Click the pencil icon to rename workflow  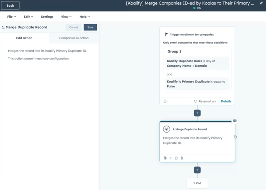coord(261,3)
